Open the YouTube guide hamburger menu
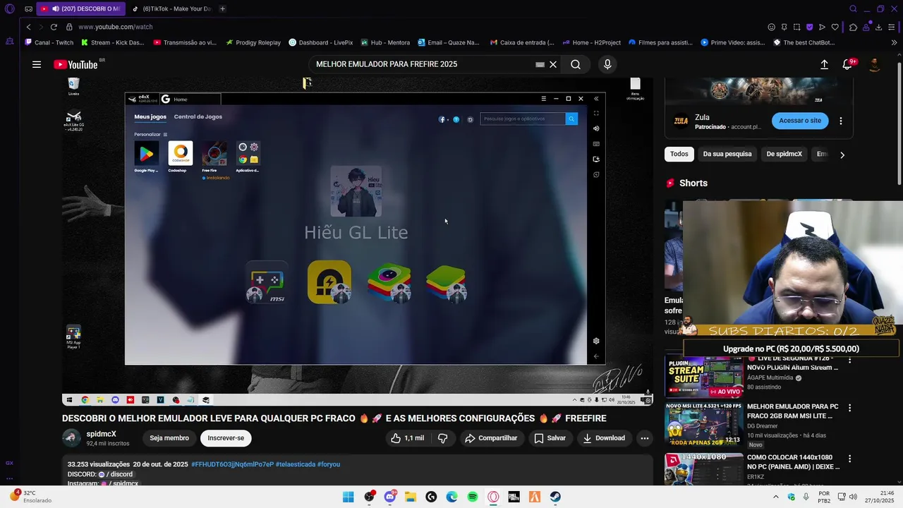The height and width of the screenshot is (508, 903). point(37,64)
